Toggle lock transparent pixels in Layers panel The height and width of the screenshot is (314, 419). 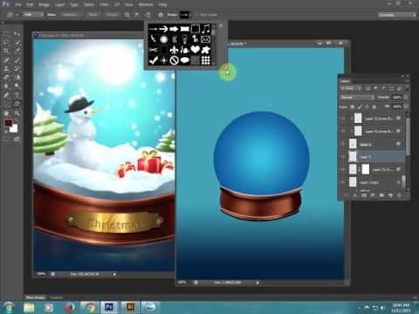(x=353, y=107)
